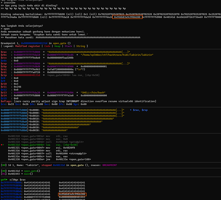Click $rcx value 0x00000000fbad208b
221x200 pixels.
click(x=60, y=58)
